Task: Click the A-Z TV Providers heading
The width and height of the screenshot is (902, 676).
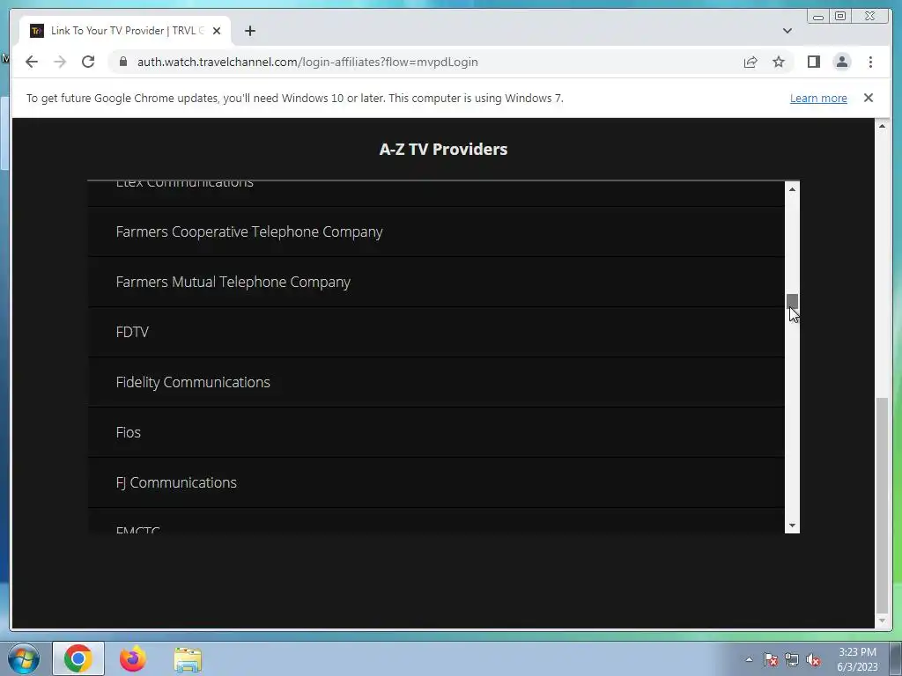Action: coord(443,149)
